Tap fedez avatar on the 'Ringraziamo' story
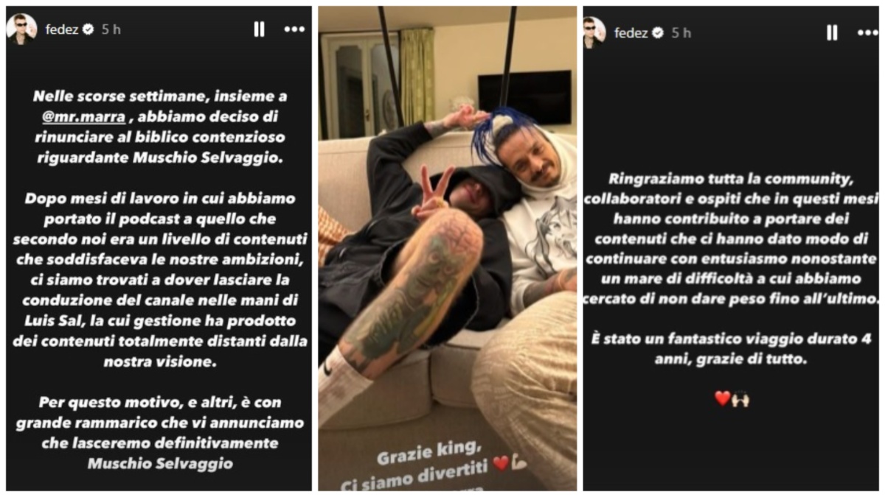Screen dimensions: 885x497 coord(594,32)
